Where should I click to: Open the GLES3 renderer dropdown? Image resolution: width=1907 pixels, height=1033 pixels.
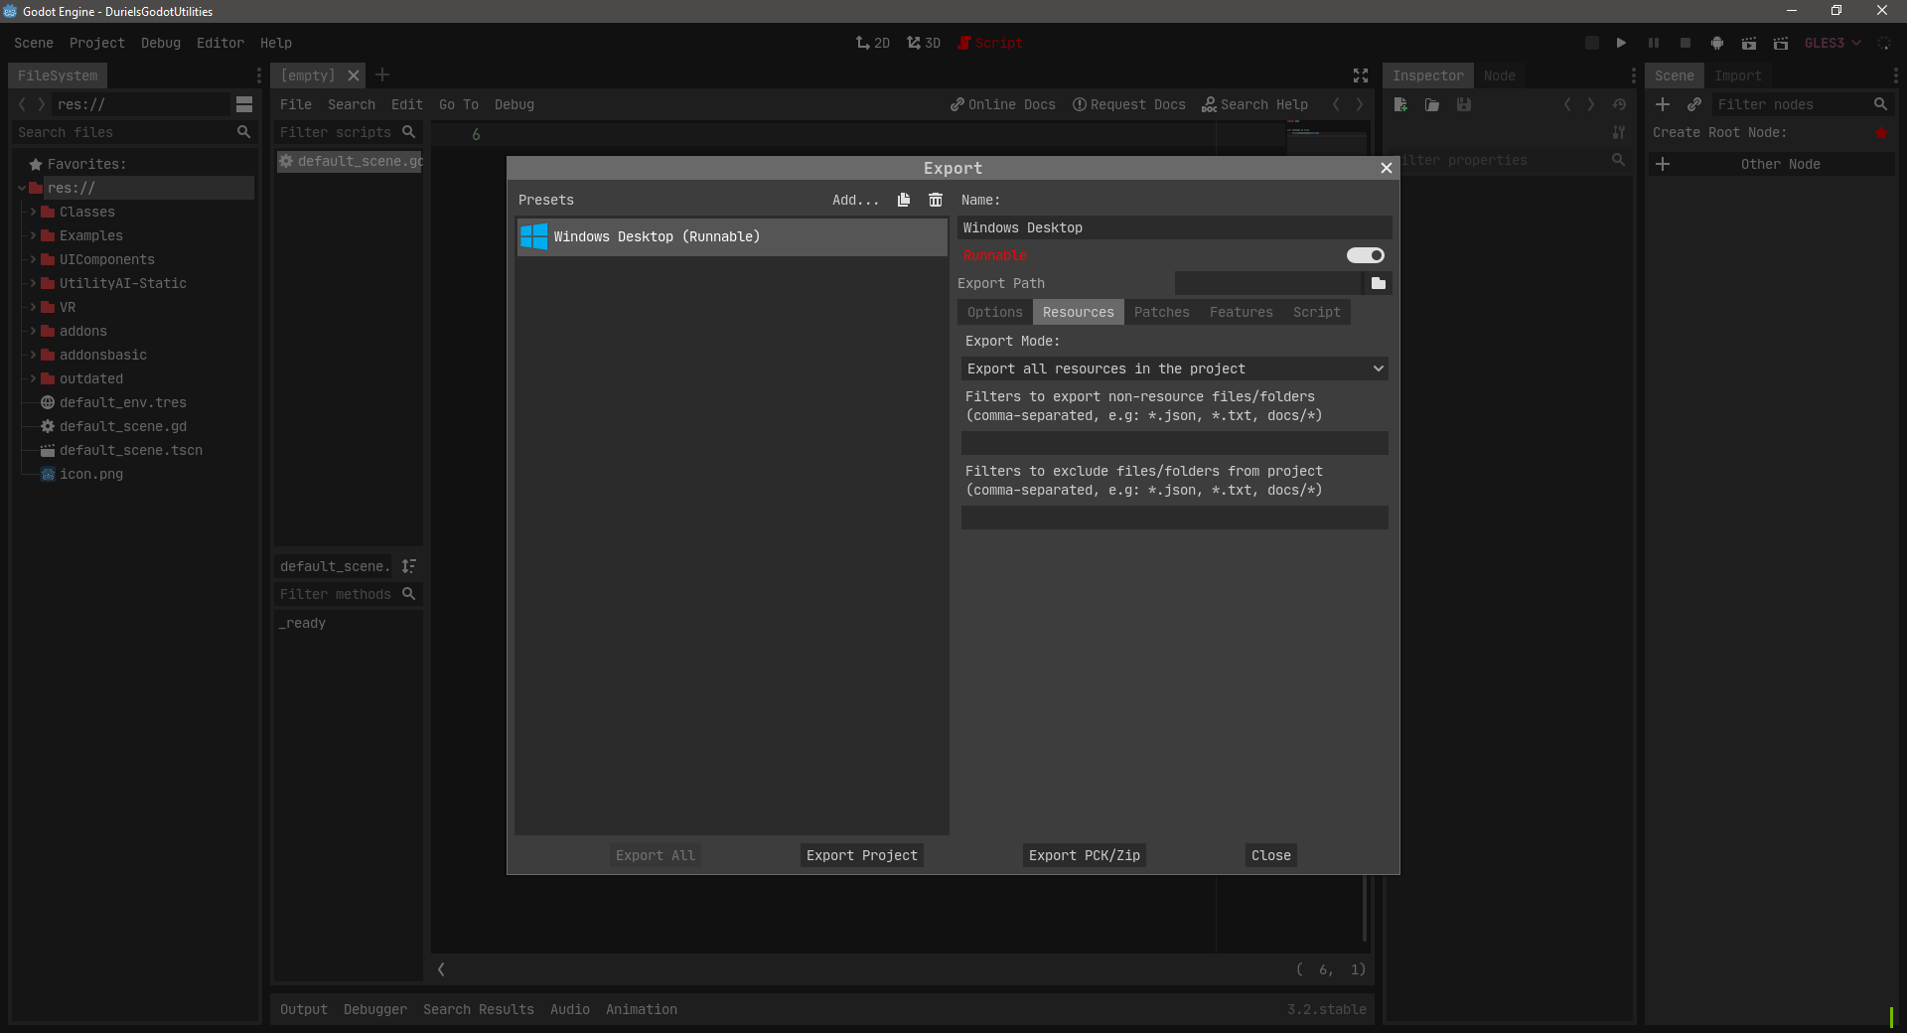[1833, 43]
